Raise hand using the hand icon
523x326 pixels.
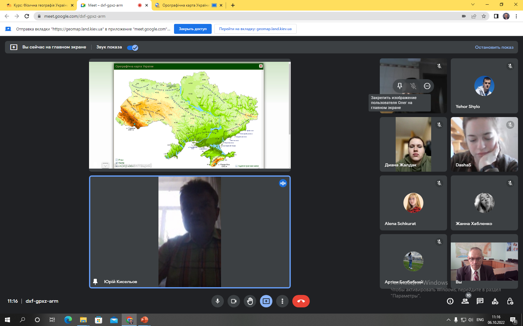[250, 301]
